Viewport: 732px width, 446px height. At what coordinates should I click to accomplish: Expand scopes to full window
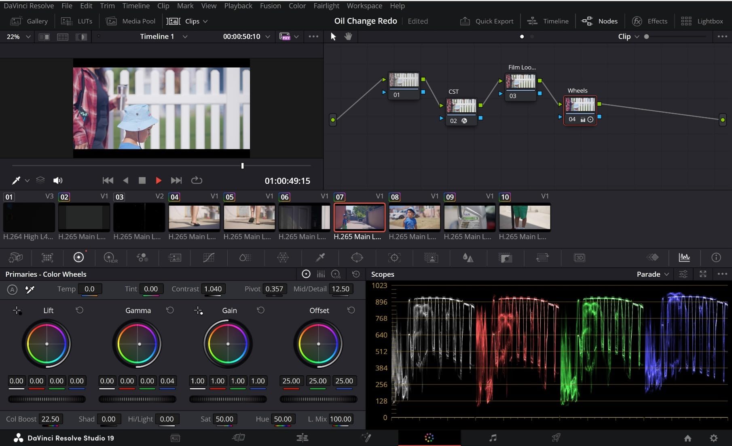click(x=703, y=274)
